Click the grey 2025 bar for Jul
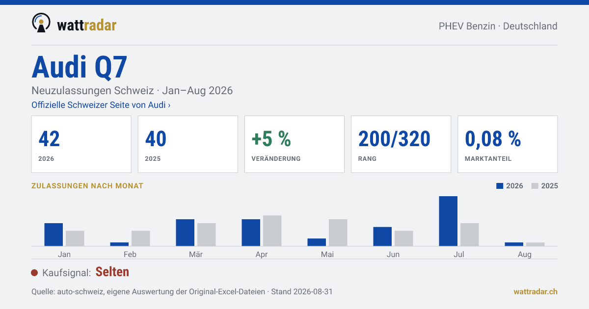The height and width of the screenshot is (309, 589). 470,234
